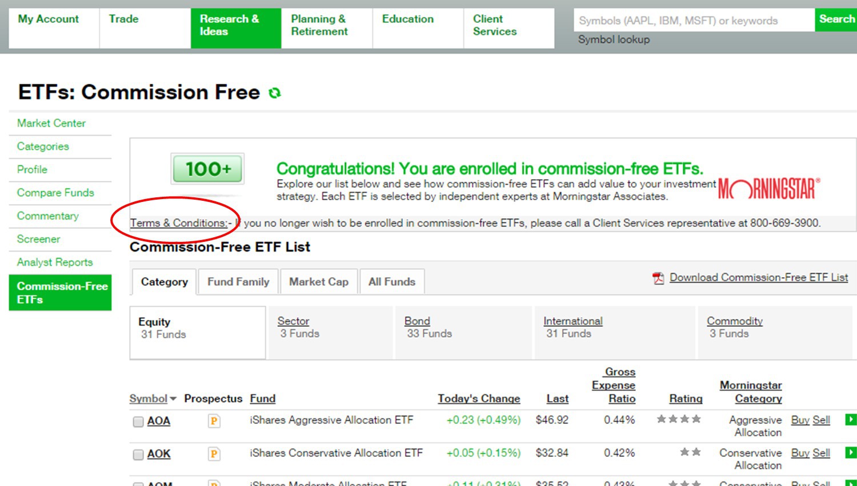Tick the AOK checkbox
The width and height of the screenshot is (857, 486).
pyautogui.click(x=138, y=455)
